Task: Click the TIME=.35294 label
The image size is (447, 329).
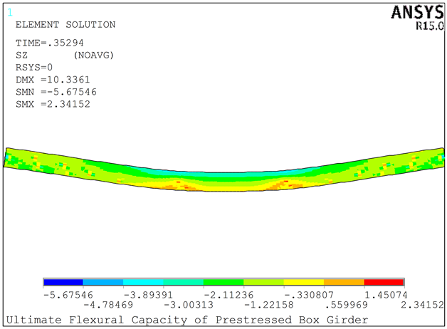Action: coord(48,43)
